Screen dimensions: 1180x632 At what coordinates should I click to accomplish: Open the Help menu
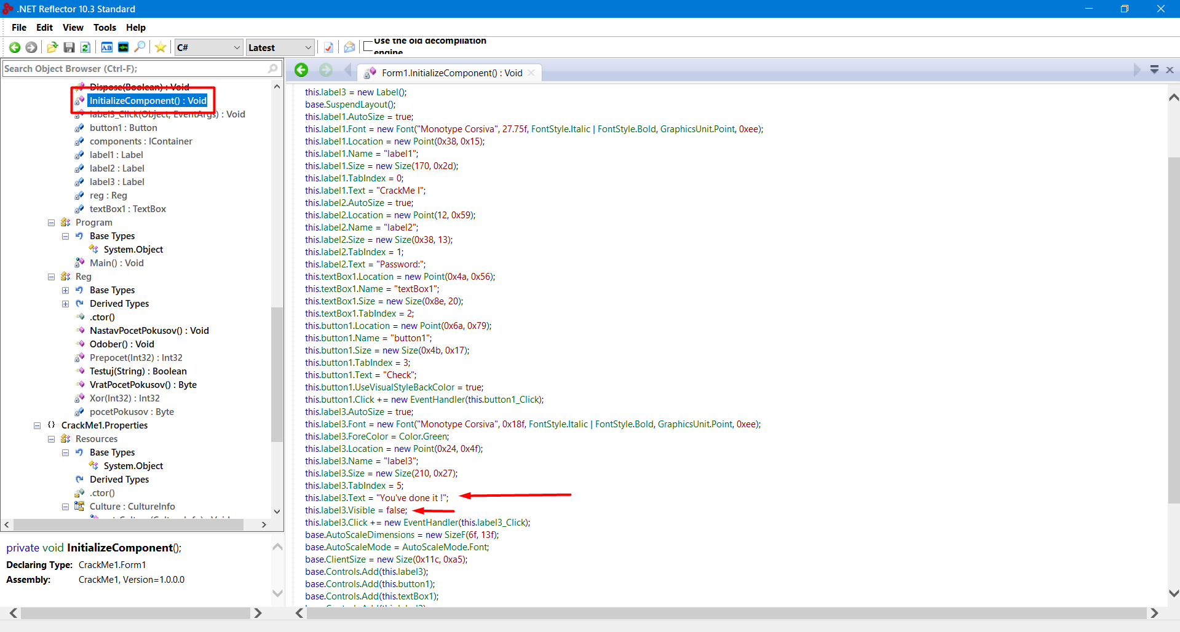[x=136, y=28]
